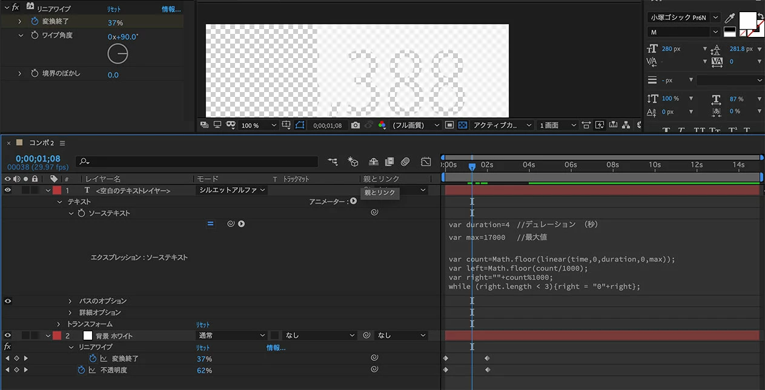Toggle draft 3D icon in timeline

(353, 162)
